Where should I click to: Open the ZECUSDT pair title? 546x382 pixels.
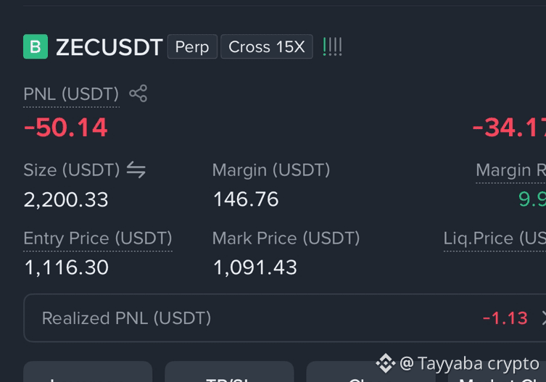coord(109,47)
